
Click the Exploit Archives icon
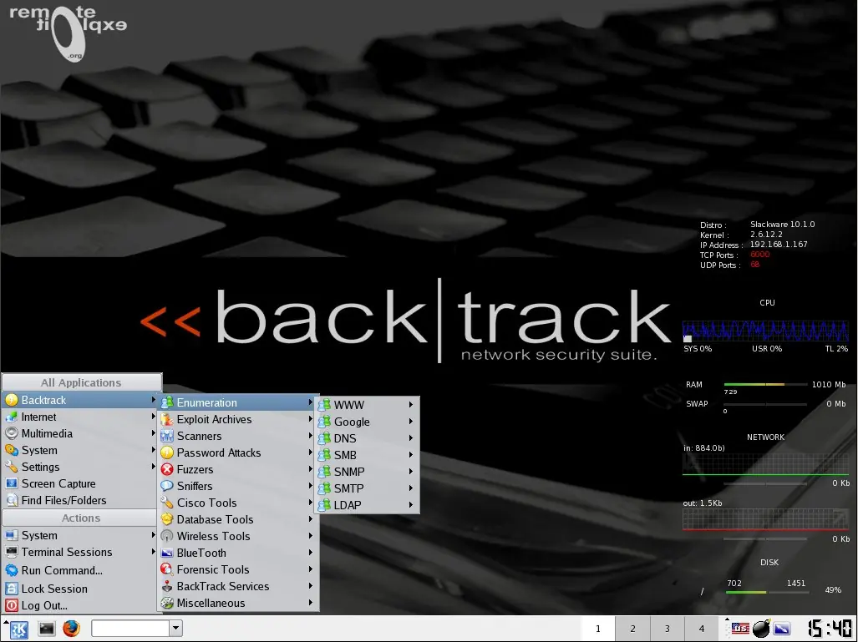[x=167, y=419]
